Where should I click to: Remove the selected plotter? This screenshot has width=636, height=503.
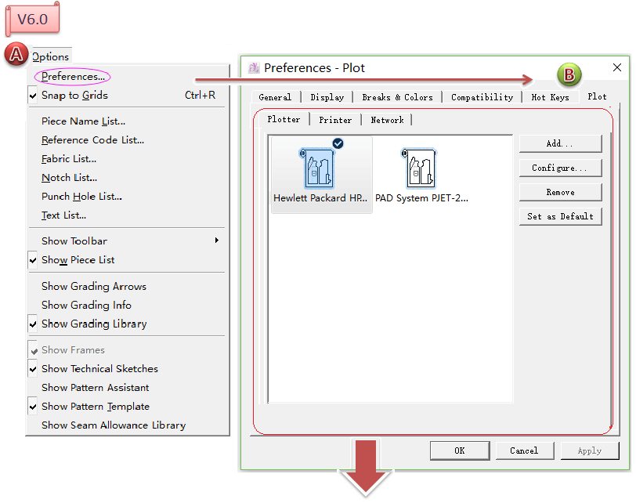click(x=559, y=192)
